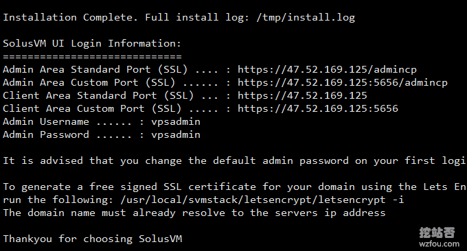This screenshot has height=251, width=467.
Task: Click the Admin Area Custom Port URL
Action: click(x=343, y=83)
